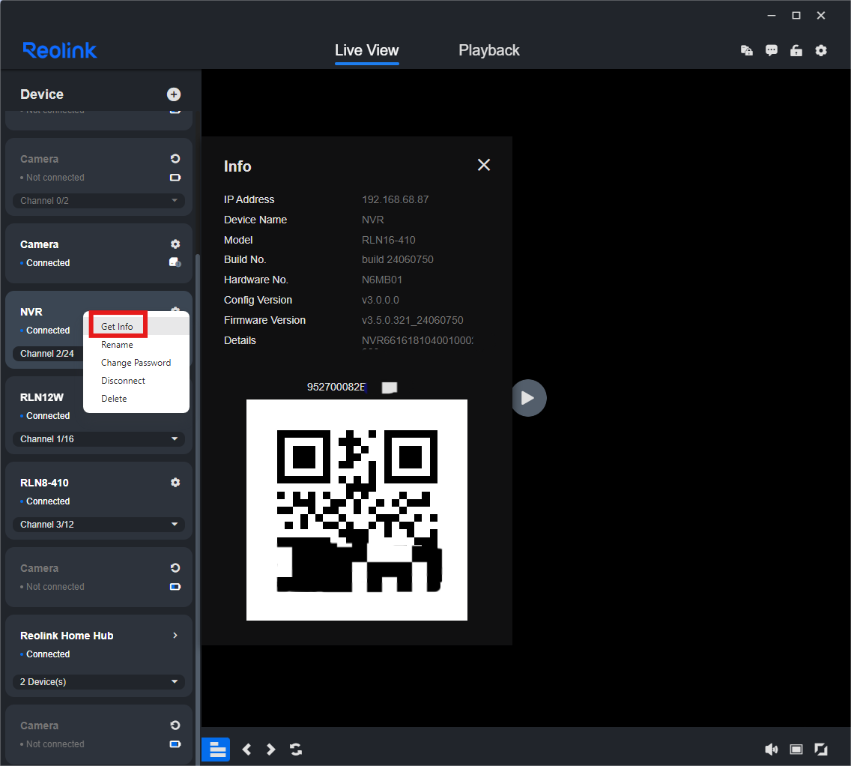Click the build number value build 24060750
The height and width of the screenshot is (766, 851).
398,259
